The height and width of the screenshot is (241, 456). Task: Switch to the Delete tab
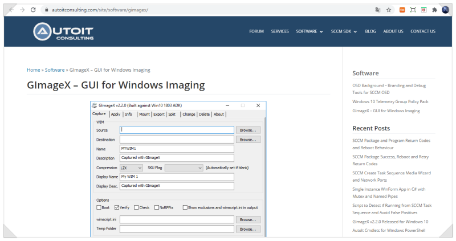(x=205, y=115)
